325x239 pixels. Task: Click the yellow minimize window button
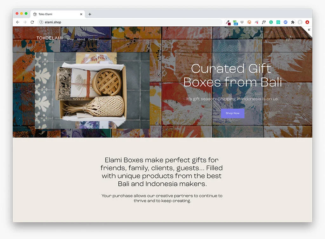(22, 13)
